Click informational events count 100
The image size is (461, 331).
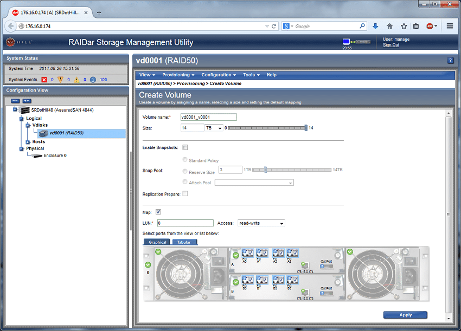click(x=103, y=80)
